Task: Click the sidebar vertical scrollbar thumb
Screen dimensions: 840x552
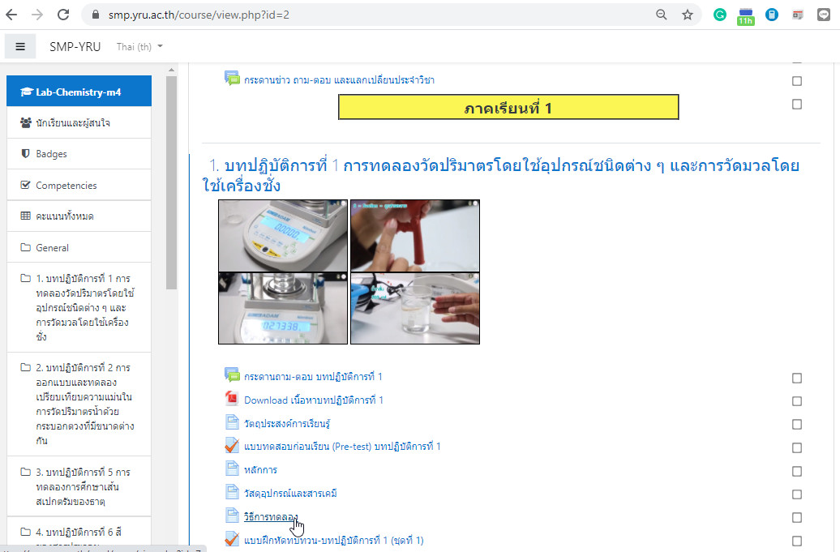Action: 171,182
